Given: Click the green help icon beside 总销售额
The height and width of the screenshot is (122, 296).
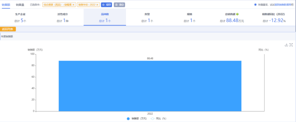Looking at the screenshot, I should [x=237, y=14].
